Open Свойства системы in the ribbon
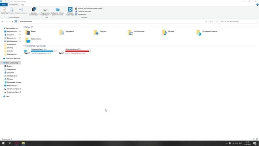259x146 pixels. (83, 11)
